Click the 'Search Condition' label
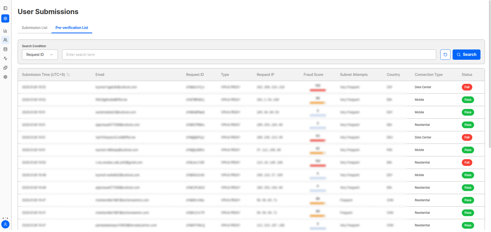This screenshot has width=491, height=232. pos(34,46)
